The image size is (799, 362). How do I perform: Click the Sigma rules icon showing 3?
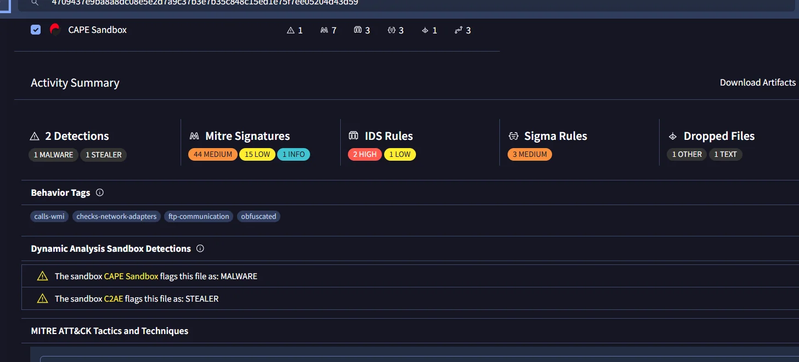coord(391,30)
